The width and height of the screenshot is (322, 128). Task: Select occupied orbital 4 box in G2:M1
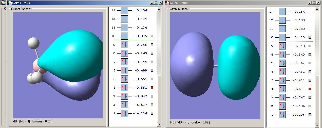pyautogui.click(x=124, y=88)
